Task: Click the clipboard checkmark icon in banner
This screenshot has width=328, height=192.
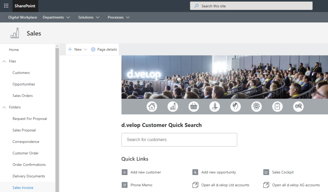Action: click(277, 106)
